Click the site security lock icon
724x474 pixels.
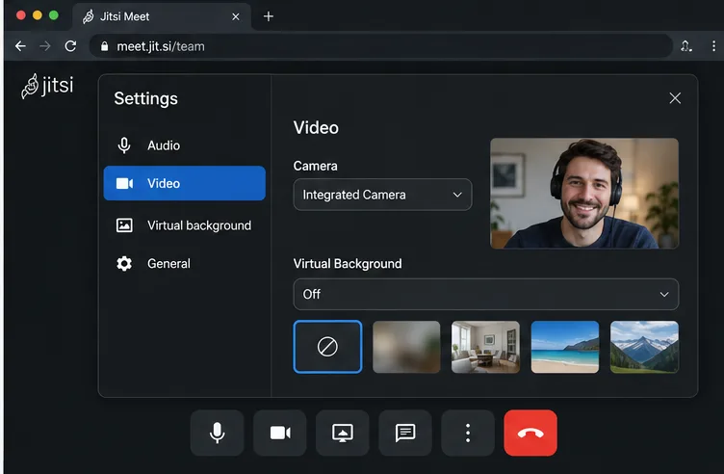(x=104, y=46)
